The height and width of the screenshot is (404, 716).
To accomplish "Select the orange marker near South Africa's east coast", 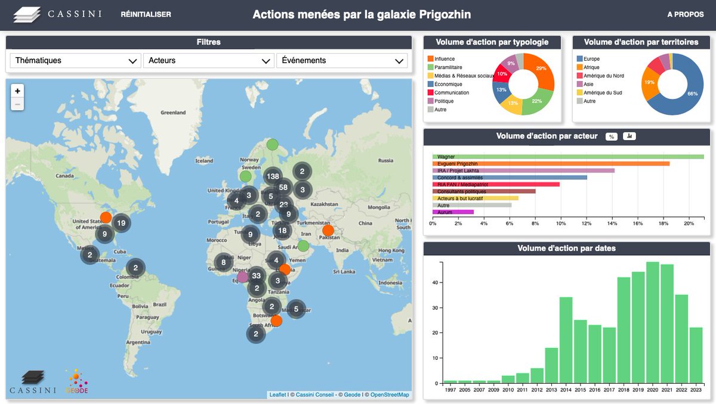I will pos(276,321).
